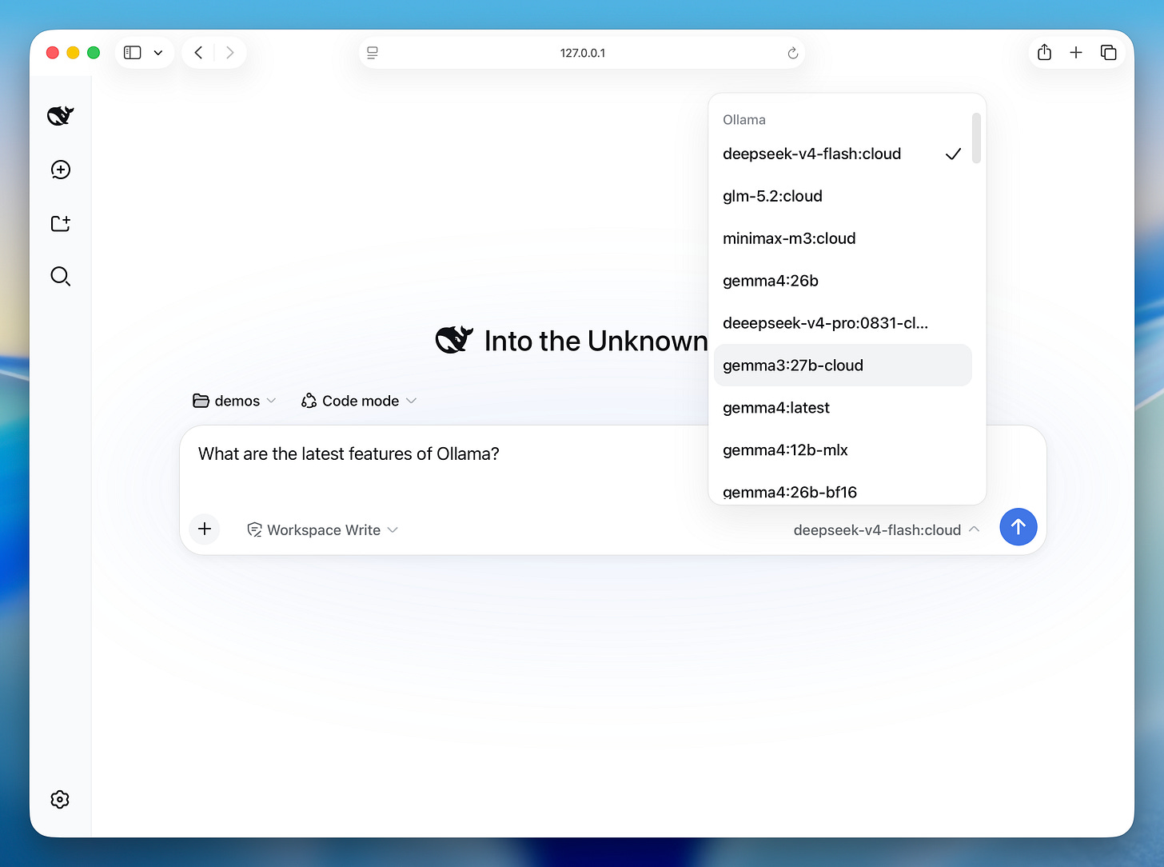Open the browser share icon

[1044, 53]
